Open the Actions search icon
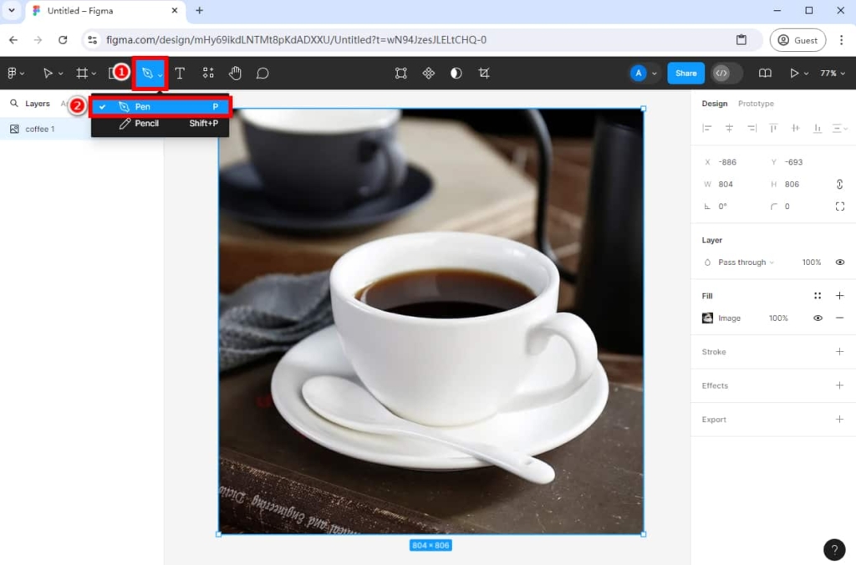 tap(207, 73)
